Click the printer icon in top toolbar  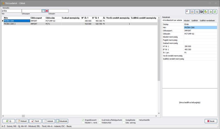point(192,12)
